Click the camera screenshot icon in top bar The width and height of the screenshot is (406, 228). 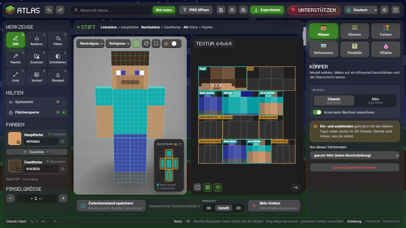point(243,10)
